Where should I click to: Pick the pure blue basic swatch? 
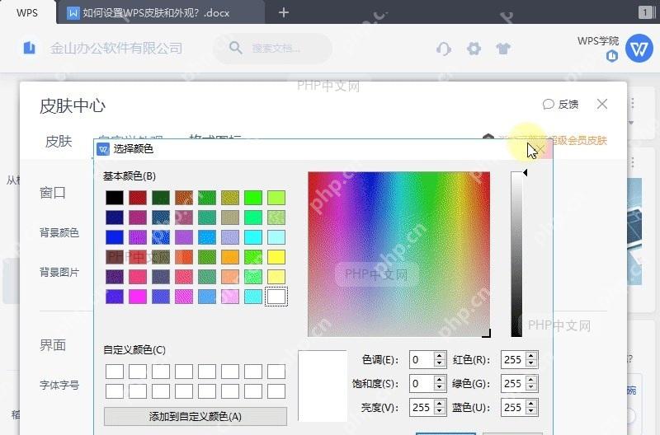(115, 237)
